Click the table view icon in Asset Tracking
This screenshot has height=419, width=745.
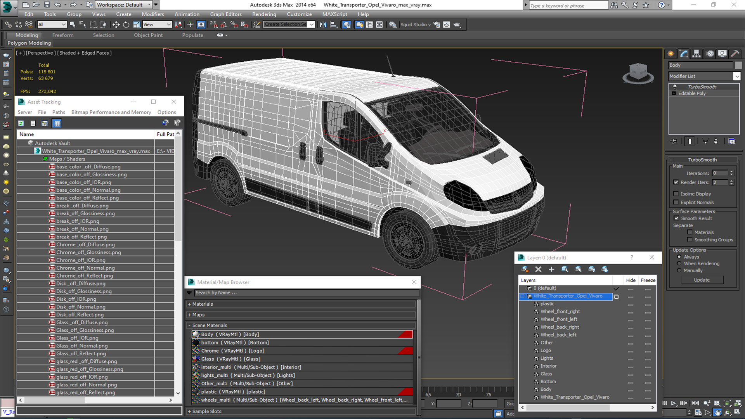coord(57,123)
